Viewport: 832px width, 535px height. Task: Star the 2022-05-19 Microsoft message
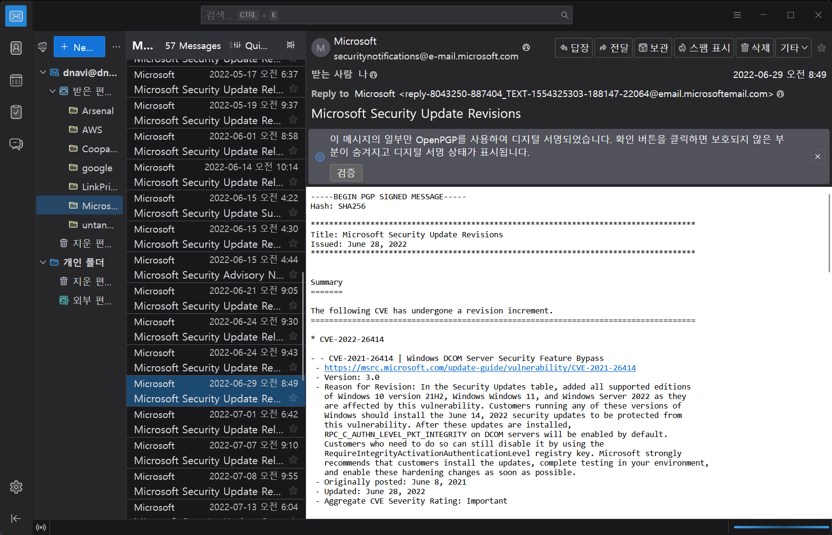pos(293,120)
